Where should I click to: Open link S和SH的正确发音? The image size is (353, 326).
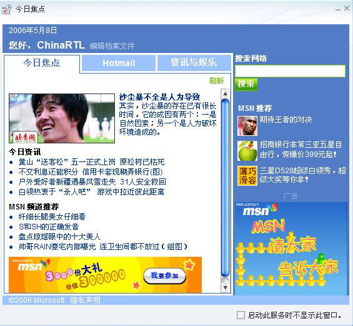pyautogui.click(x=49, y=226)
